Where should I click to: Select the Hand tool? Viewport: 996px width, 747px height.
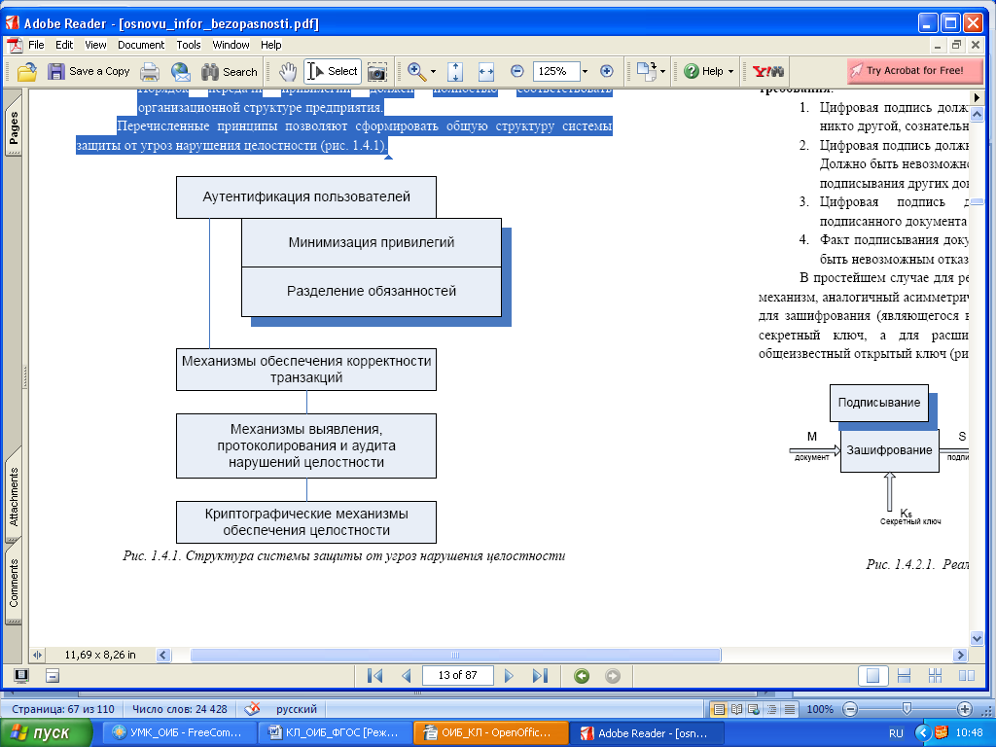(288, 72)
